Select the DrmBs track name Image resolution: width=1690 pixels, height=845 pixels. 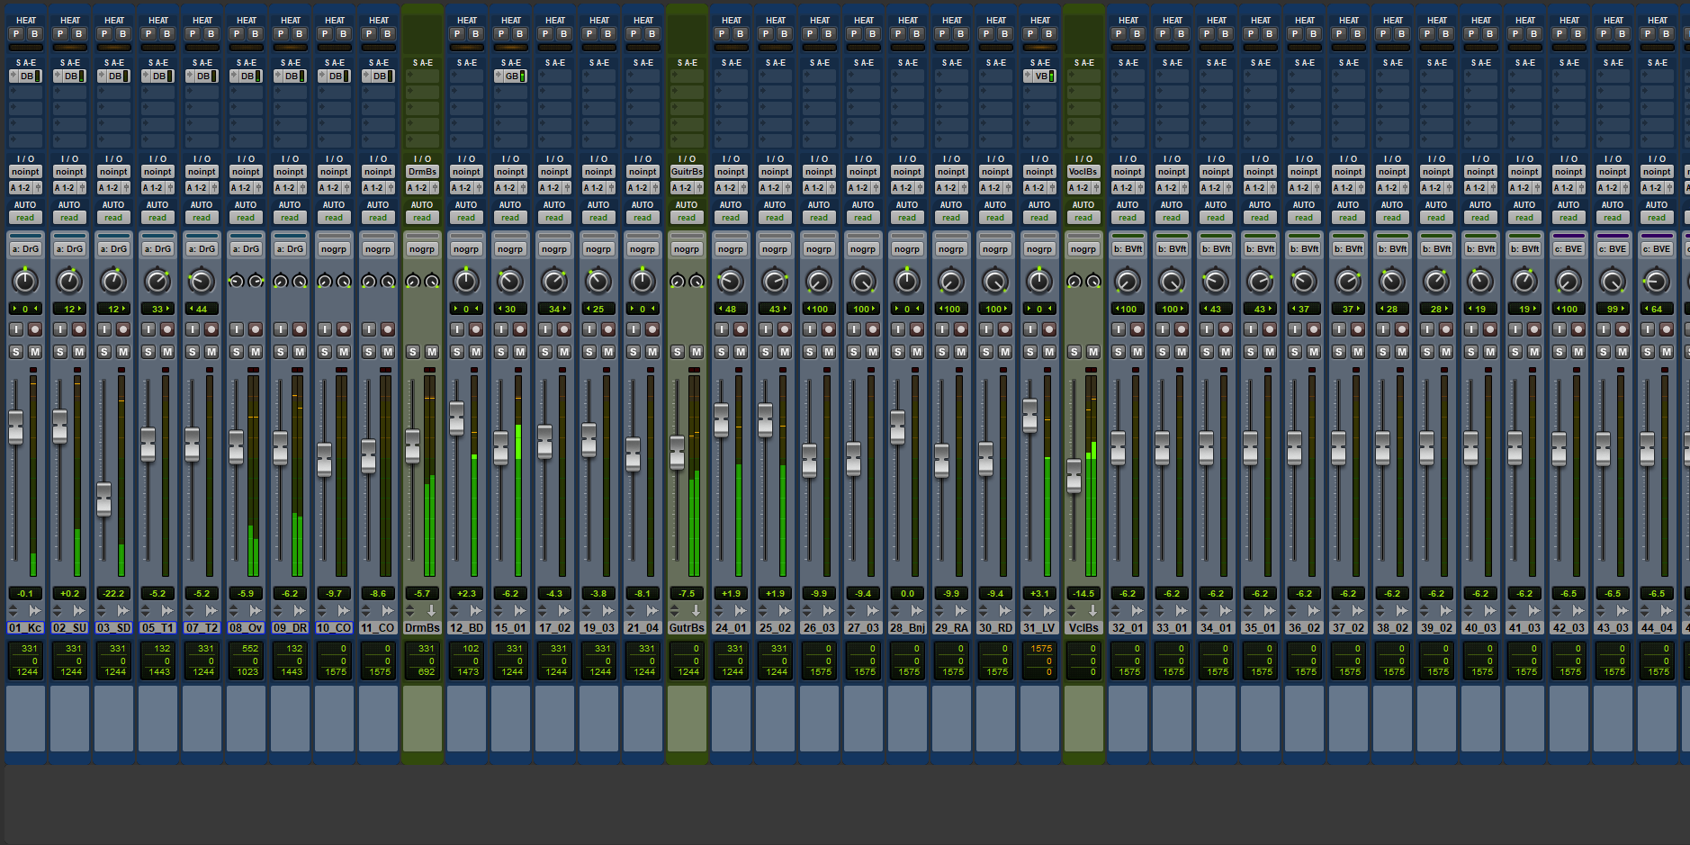click(422, 628)
